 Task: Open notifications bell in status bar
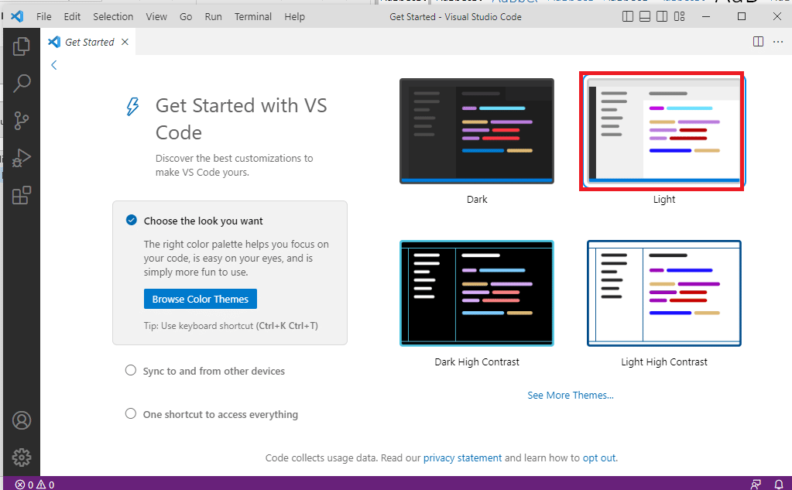coord(778,485)
